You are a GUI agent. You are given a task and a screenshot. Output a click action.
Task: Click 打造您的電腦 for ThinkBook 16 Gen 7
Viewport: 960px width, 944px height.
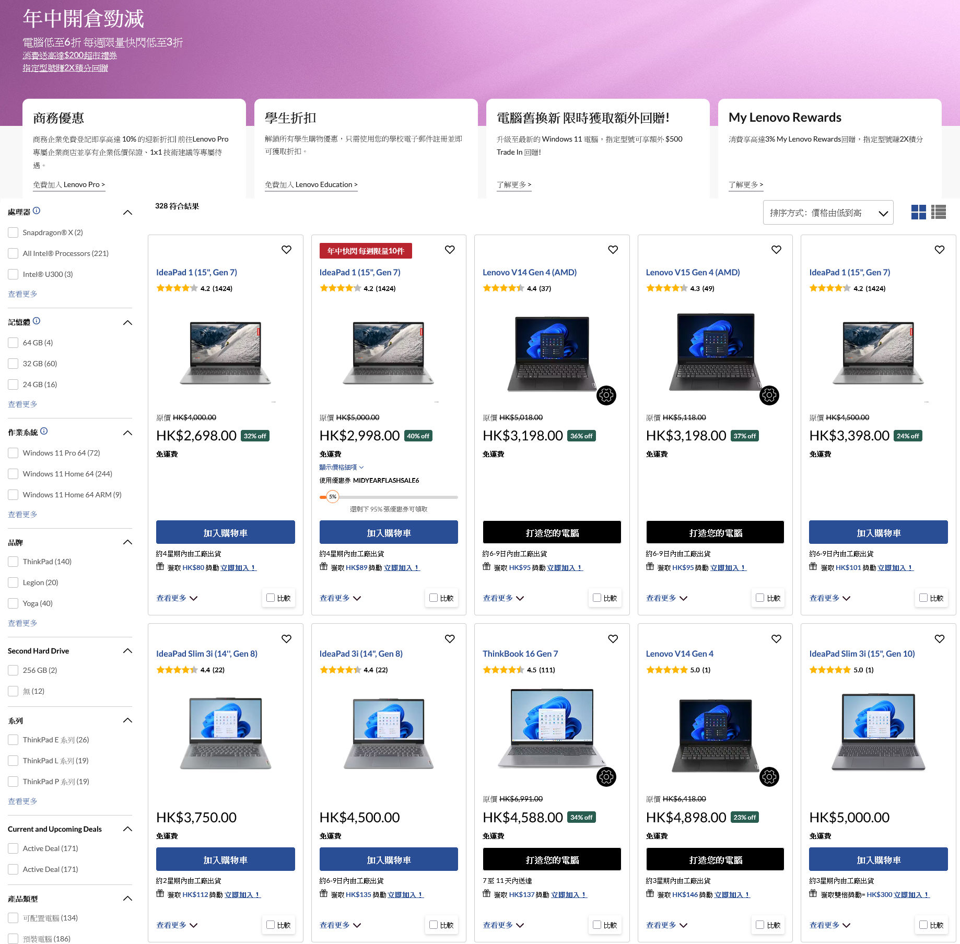[552, 859]
